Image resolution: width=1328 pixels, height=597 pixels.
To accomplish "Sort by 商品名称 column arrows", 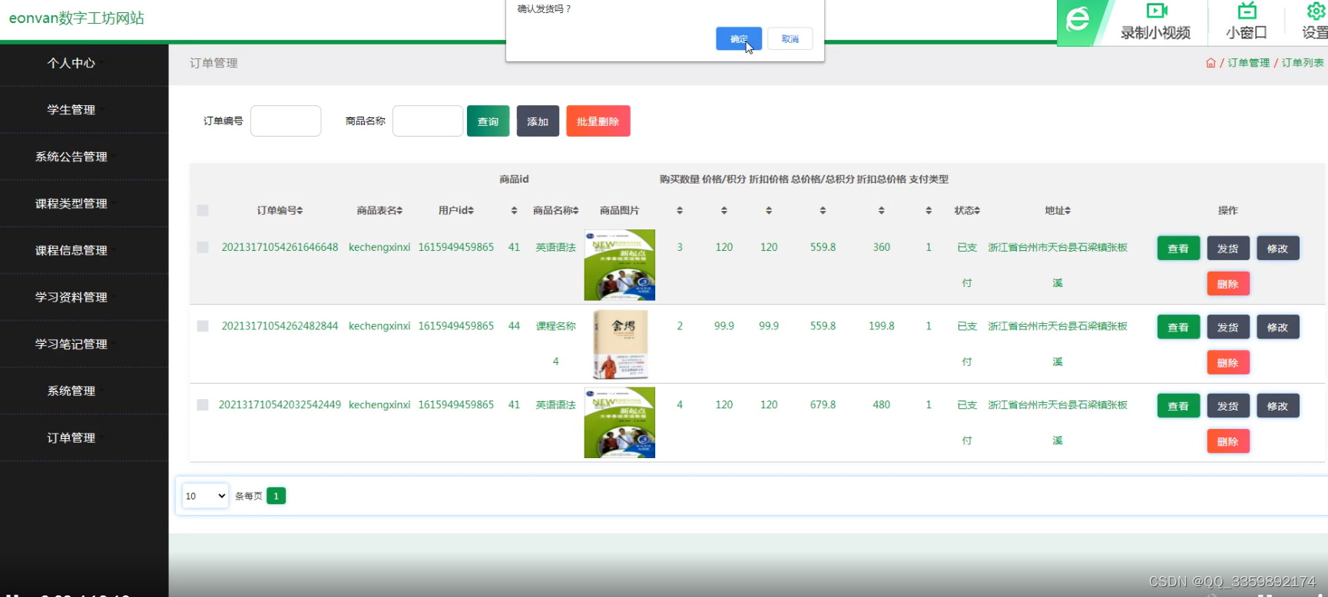I will point(575,210).
